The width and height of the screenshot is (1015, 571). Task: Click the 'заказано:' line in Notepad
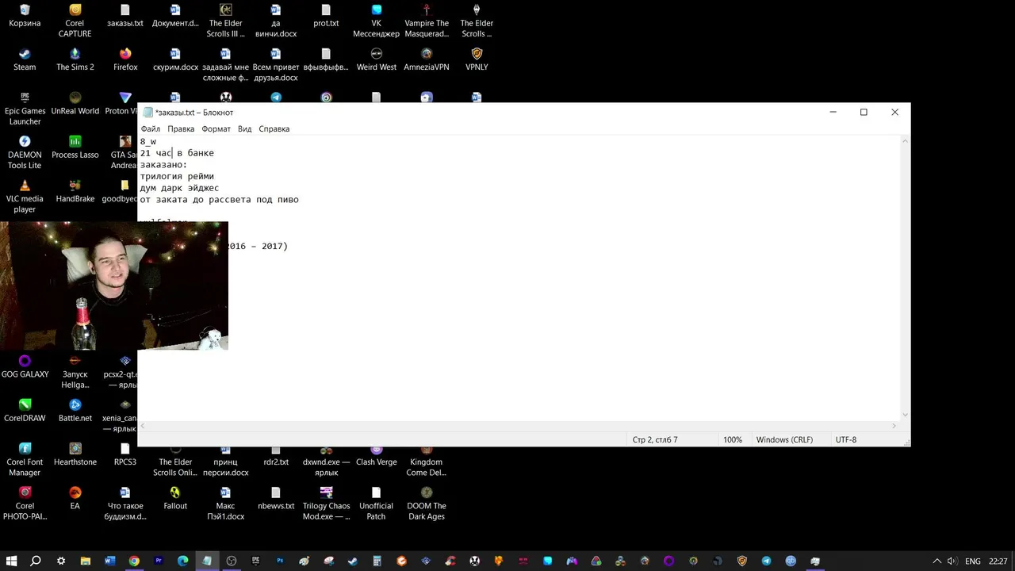pyautogui.click(x=163, y=165)
